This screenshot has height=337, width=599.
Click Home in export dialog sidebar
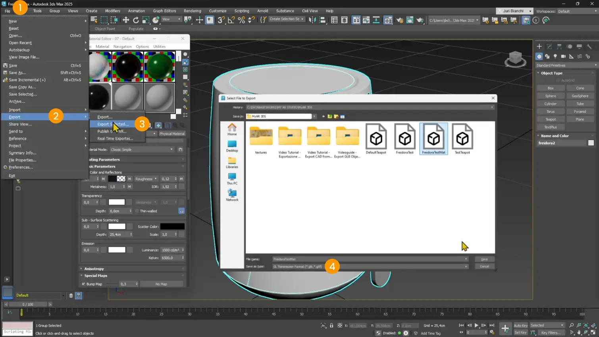[232, 129]
